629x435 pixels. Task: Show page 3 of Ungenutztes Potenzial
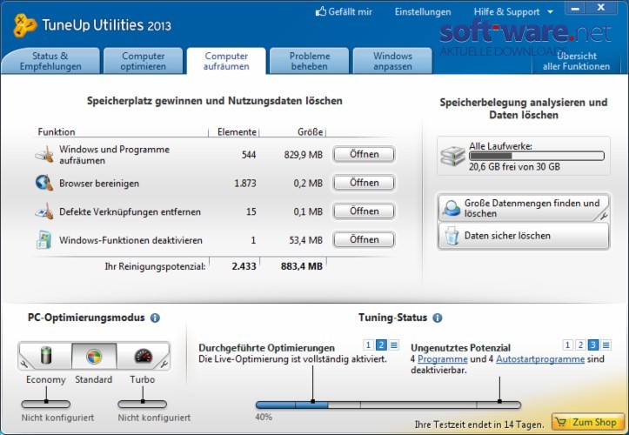coord(593,345)
